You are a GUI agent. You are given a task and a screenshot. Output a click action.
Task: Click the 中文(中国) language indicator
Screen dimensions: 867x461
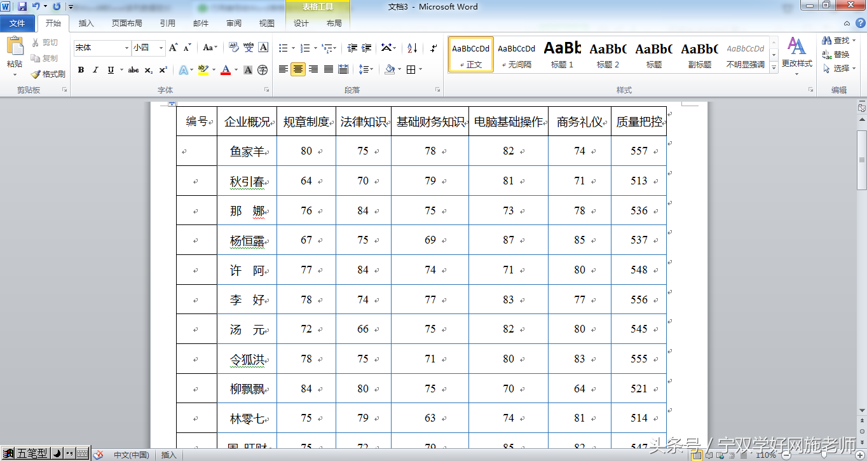(x=132, y=455)
